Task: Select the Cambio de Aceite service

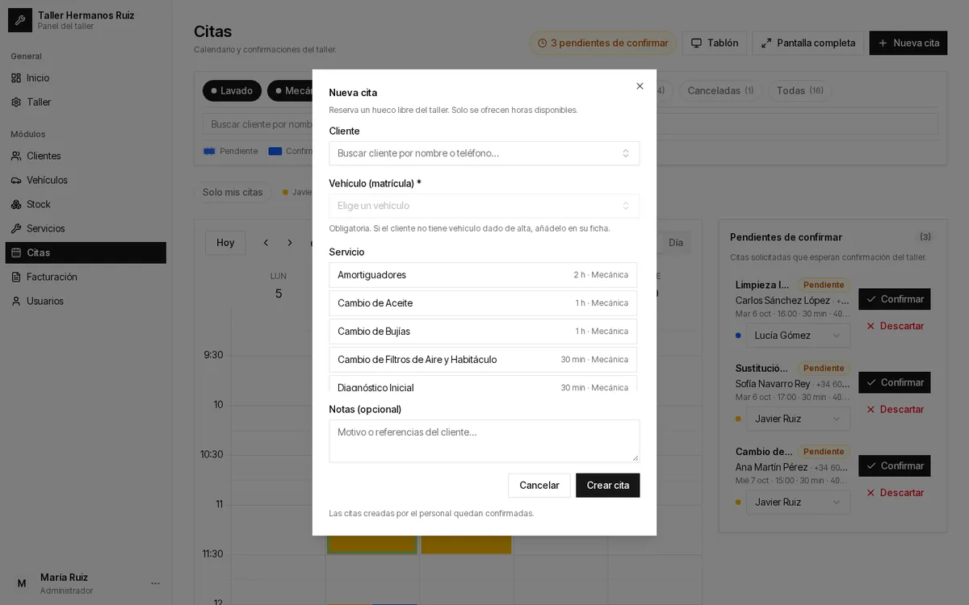Action: [x=483, y=303]
